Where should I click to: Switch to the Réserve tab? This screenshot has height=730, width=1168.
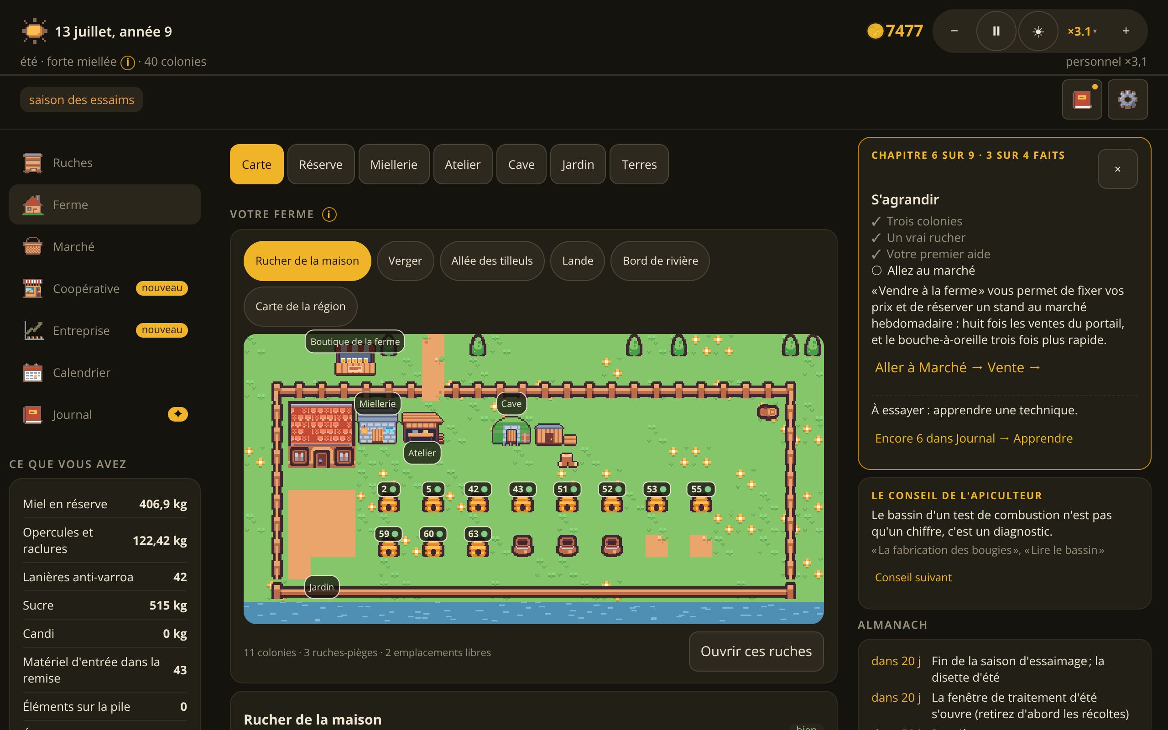click(321, 164)
